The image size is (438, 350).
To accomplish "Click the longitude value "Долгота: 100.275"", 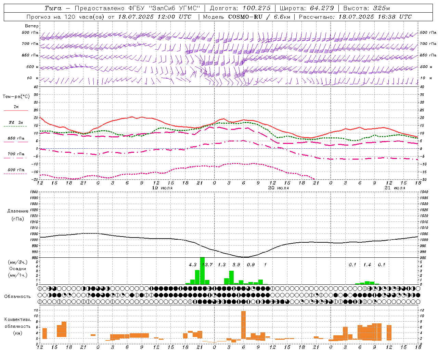I will pos(240,8).
